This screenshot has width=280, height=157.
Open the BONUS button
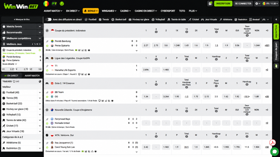[91, 11]
